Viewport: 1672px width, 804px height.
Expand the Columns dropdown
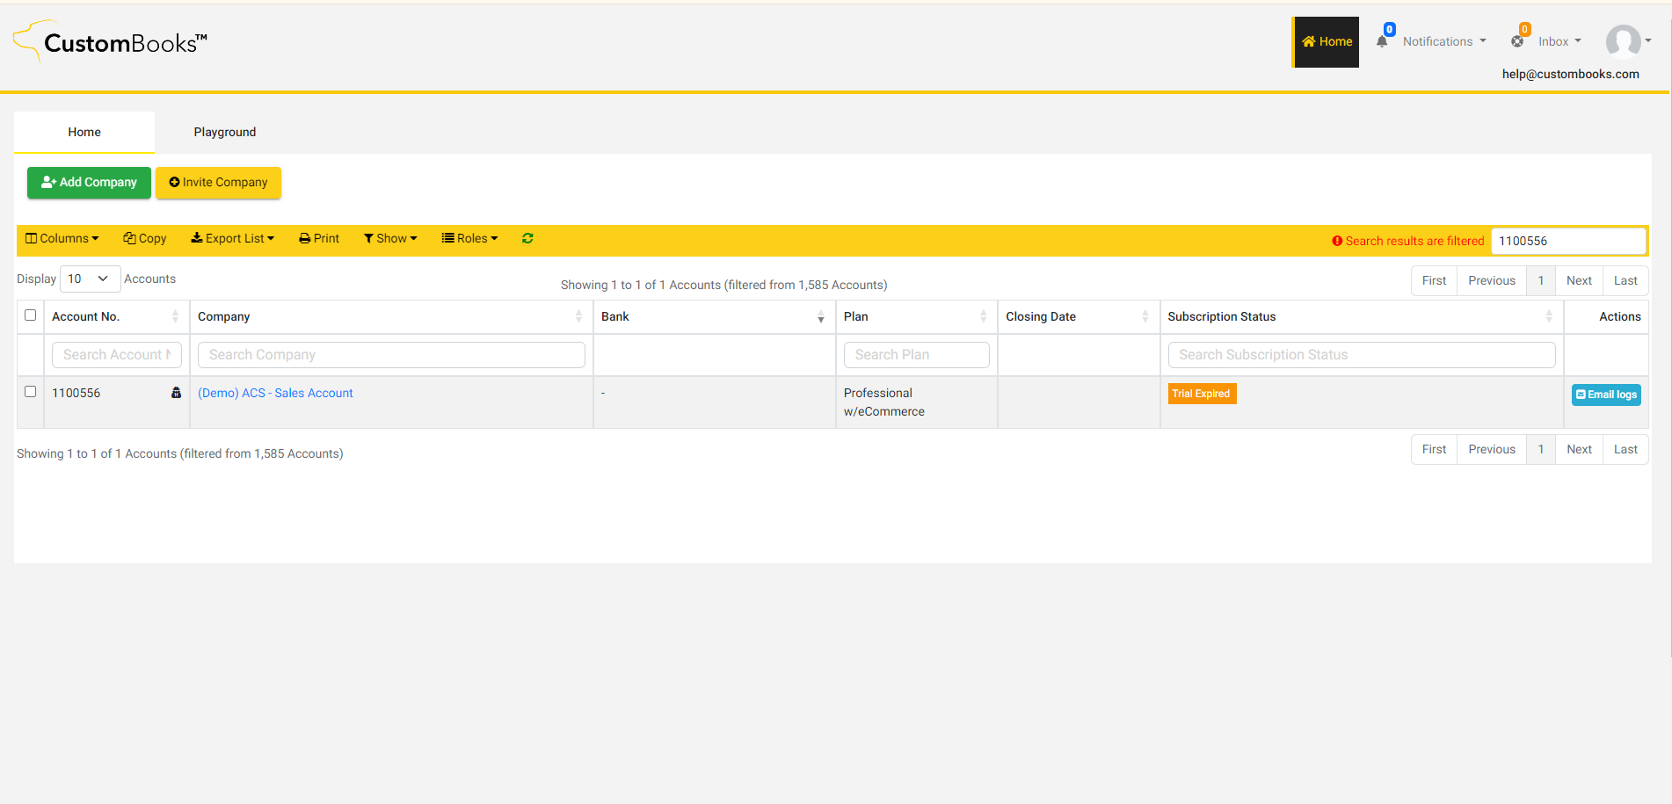[x=62, y=238]
